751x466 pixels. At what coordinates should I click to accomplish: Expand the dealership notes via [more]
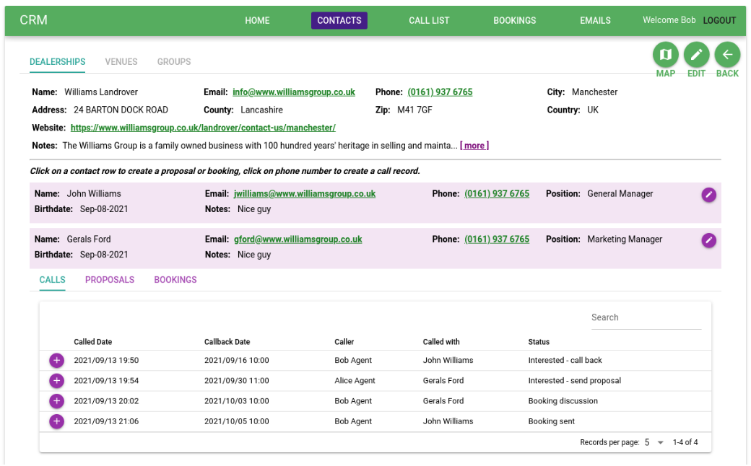pos(474,145)
